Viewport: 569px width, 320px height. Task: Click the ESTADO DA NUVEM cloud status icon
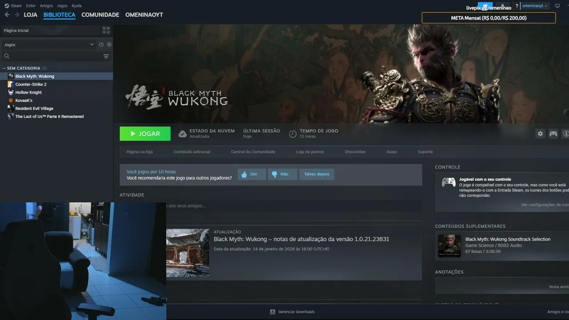[x=182, y=134]
